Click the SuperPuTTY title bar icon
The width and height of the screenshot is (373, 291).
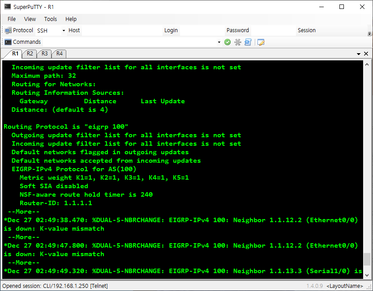coord(7,7)
